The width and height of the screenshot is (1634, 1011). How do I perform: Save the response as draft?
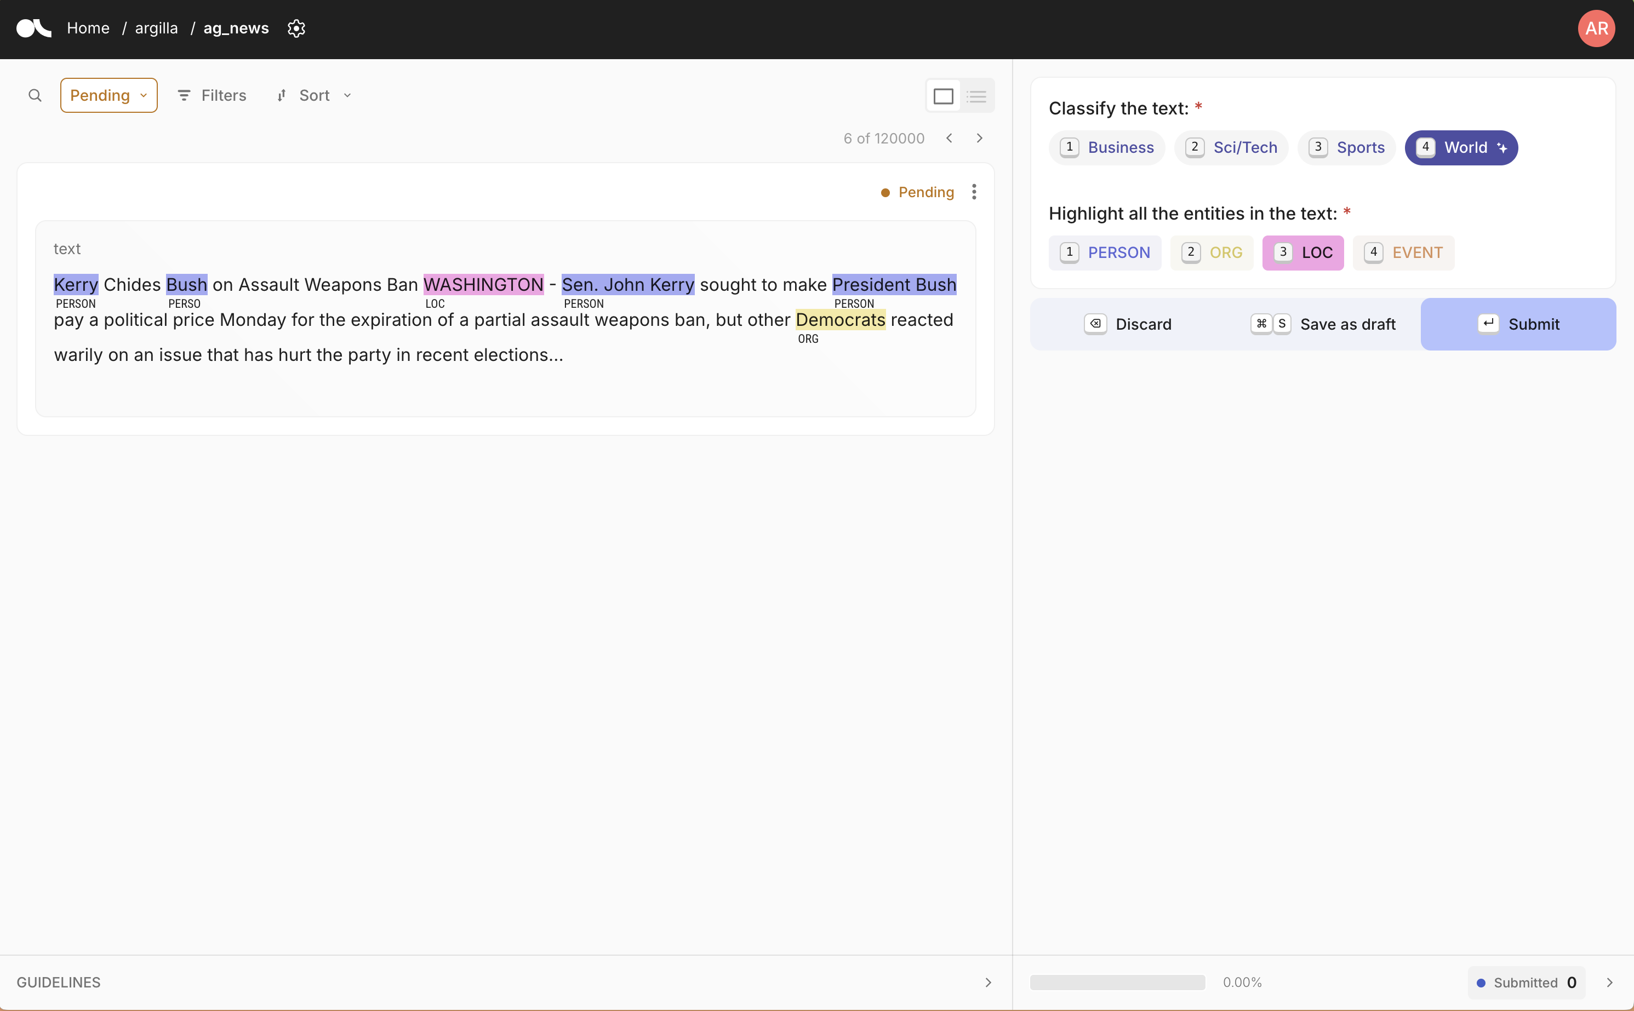tap(1324, 324)
